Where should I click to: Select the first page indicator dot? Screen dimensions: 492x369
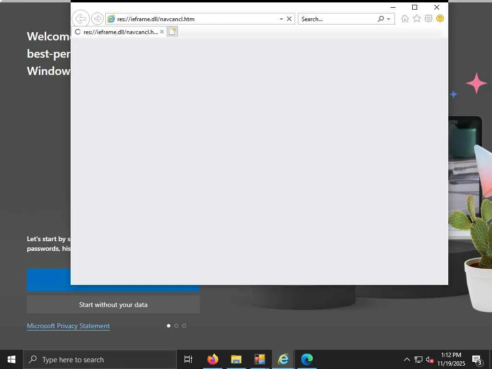[x=169, y=326]
